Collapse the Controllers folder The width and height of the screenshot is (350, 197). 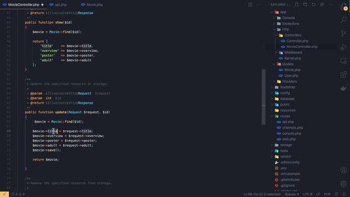tap(293, 35)
